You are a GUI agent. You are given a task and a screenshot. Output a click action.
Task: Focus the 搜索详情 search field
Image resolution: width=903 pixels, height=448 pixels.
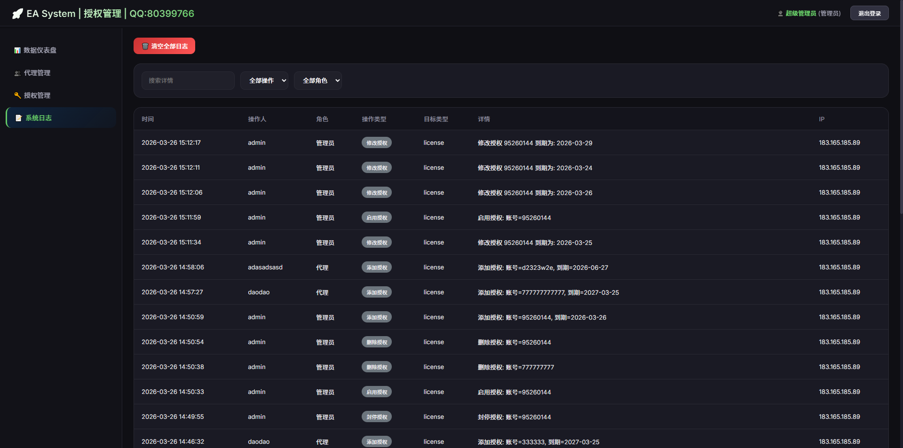point(188,80)
